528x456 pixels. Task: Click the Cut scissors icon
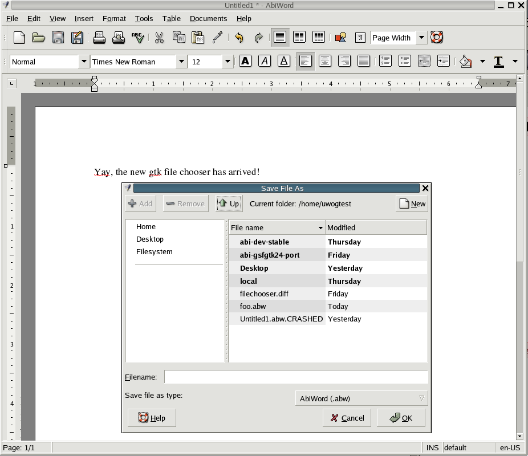(159, 38)
